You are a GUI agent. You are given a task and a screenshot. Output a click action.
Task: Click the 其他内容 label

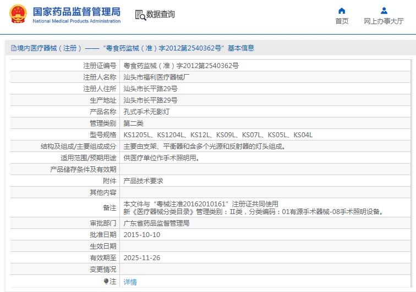point(103,193)
